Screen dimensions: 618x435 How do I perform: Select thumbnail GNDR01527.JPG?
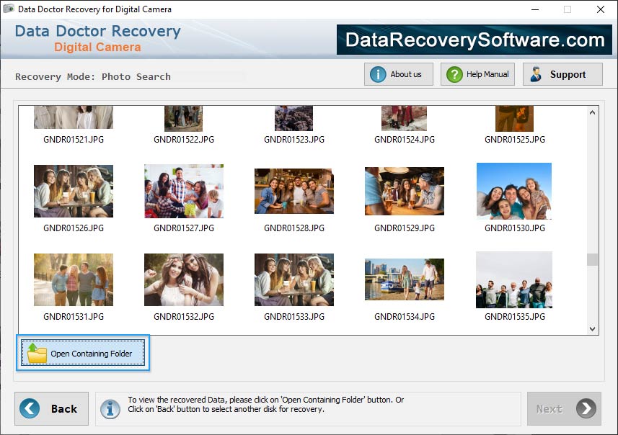tap(183, 190)
